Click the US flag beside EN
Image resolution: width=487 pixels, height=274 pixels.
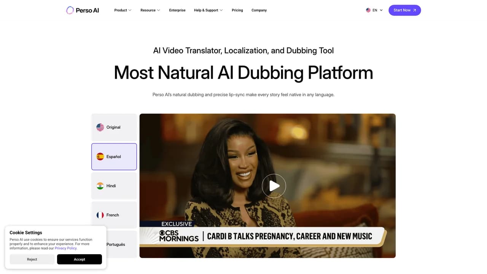point(368,10)
